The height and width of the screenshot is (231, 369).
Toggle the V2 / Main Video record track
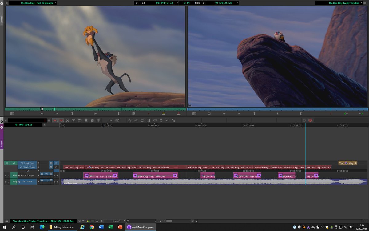click(x=27, y=167)
